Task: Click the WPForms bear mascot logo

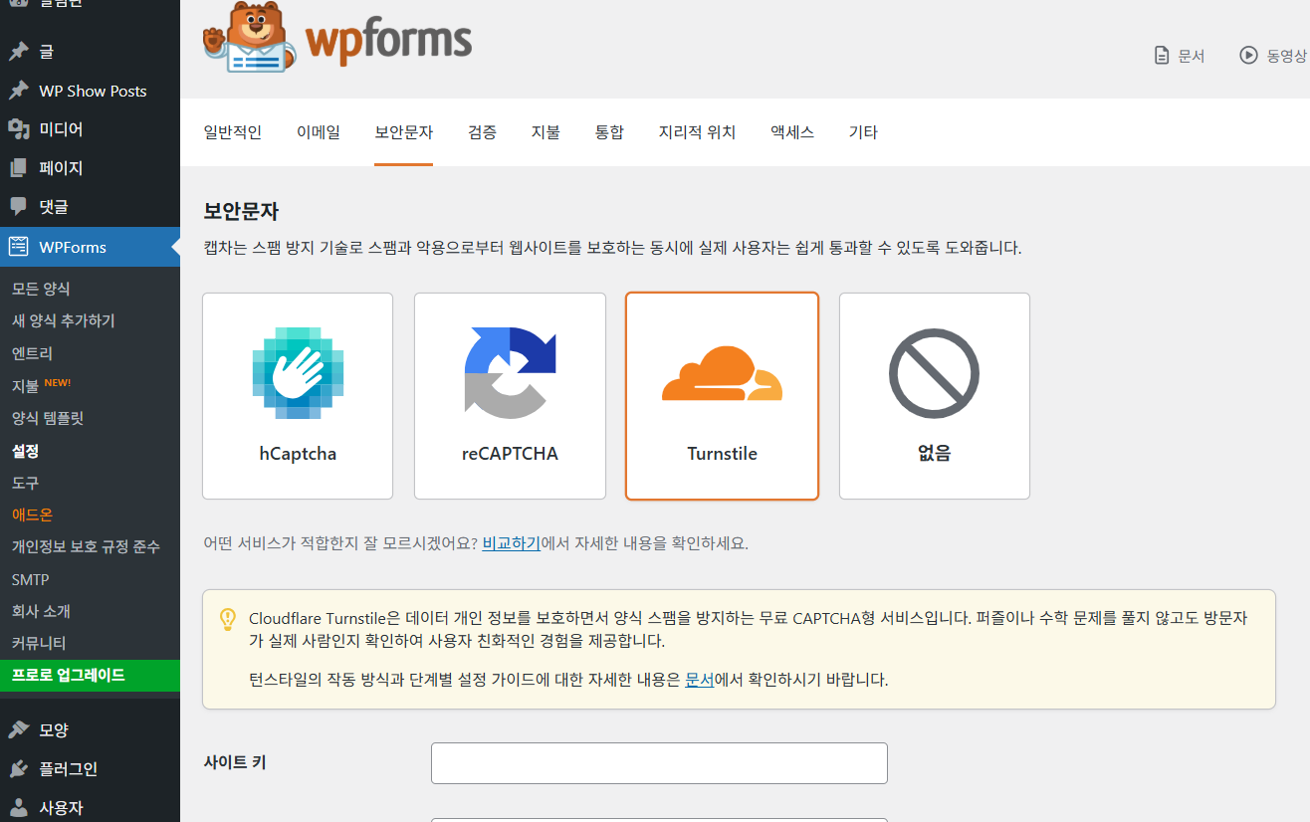Action: pos(248,38)
